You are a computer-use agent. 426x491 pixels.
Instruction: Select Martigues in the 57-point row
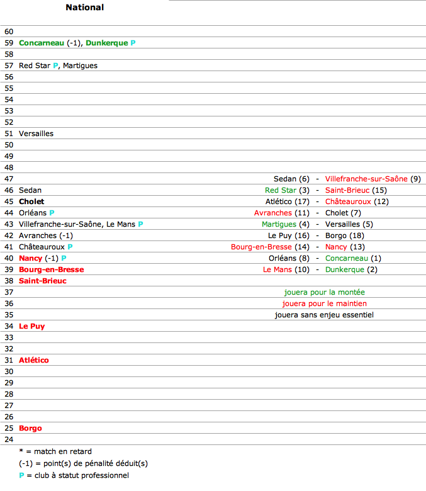(x=80, y=65)
